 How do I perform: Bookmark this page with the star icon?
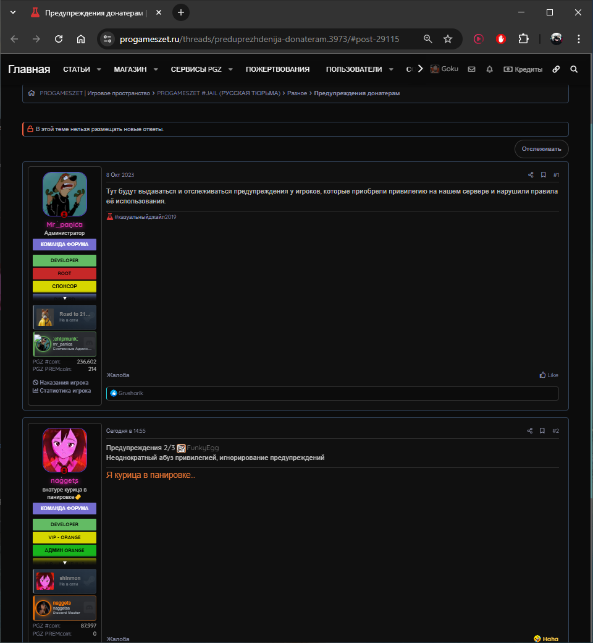pos(448,39)
